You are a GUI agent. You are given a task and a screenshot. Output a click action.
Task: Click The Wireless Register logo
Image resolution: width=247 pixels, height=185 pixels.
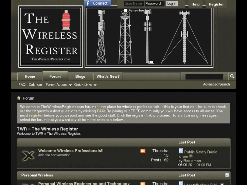click(51, 37)
